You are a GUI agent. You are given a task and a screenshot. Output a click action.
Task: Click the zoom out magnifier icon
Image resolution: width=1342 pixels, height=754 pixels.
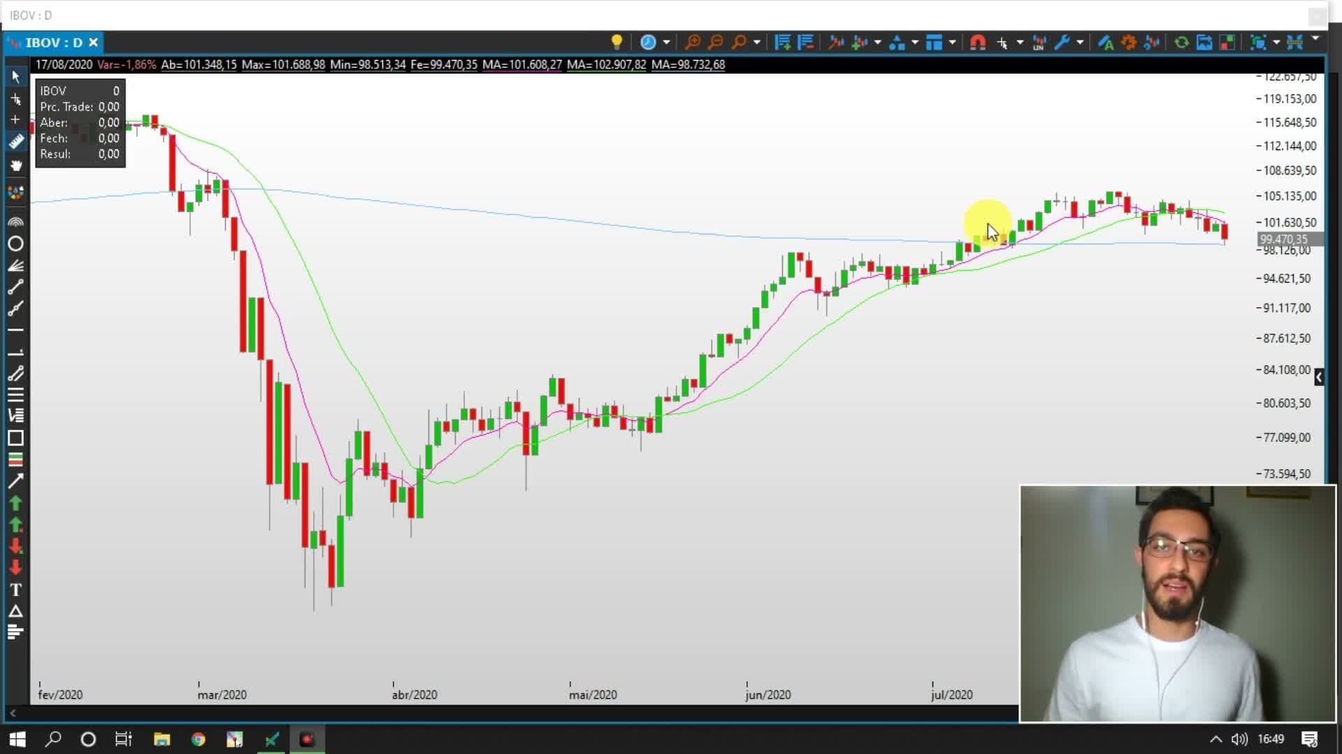[715, 43]
